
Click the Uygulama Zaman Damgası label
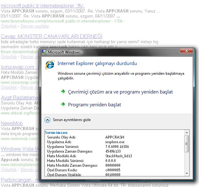pyautogui.click(x=70, y=151)
